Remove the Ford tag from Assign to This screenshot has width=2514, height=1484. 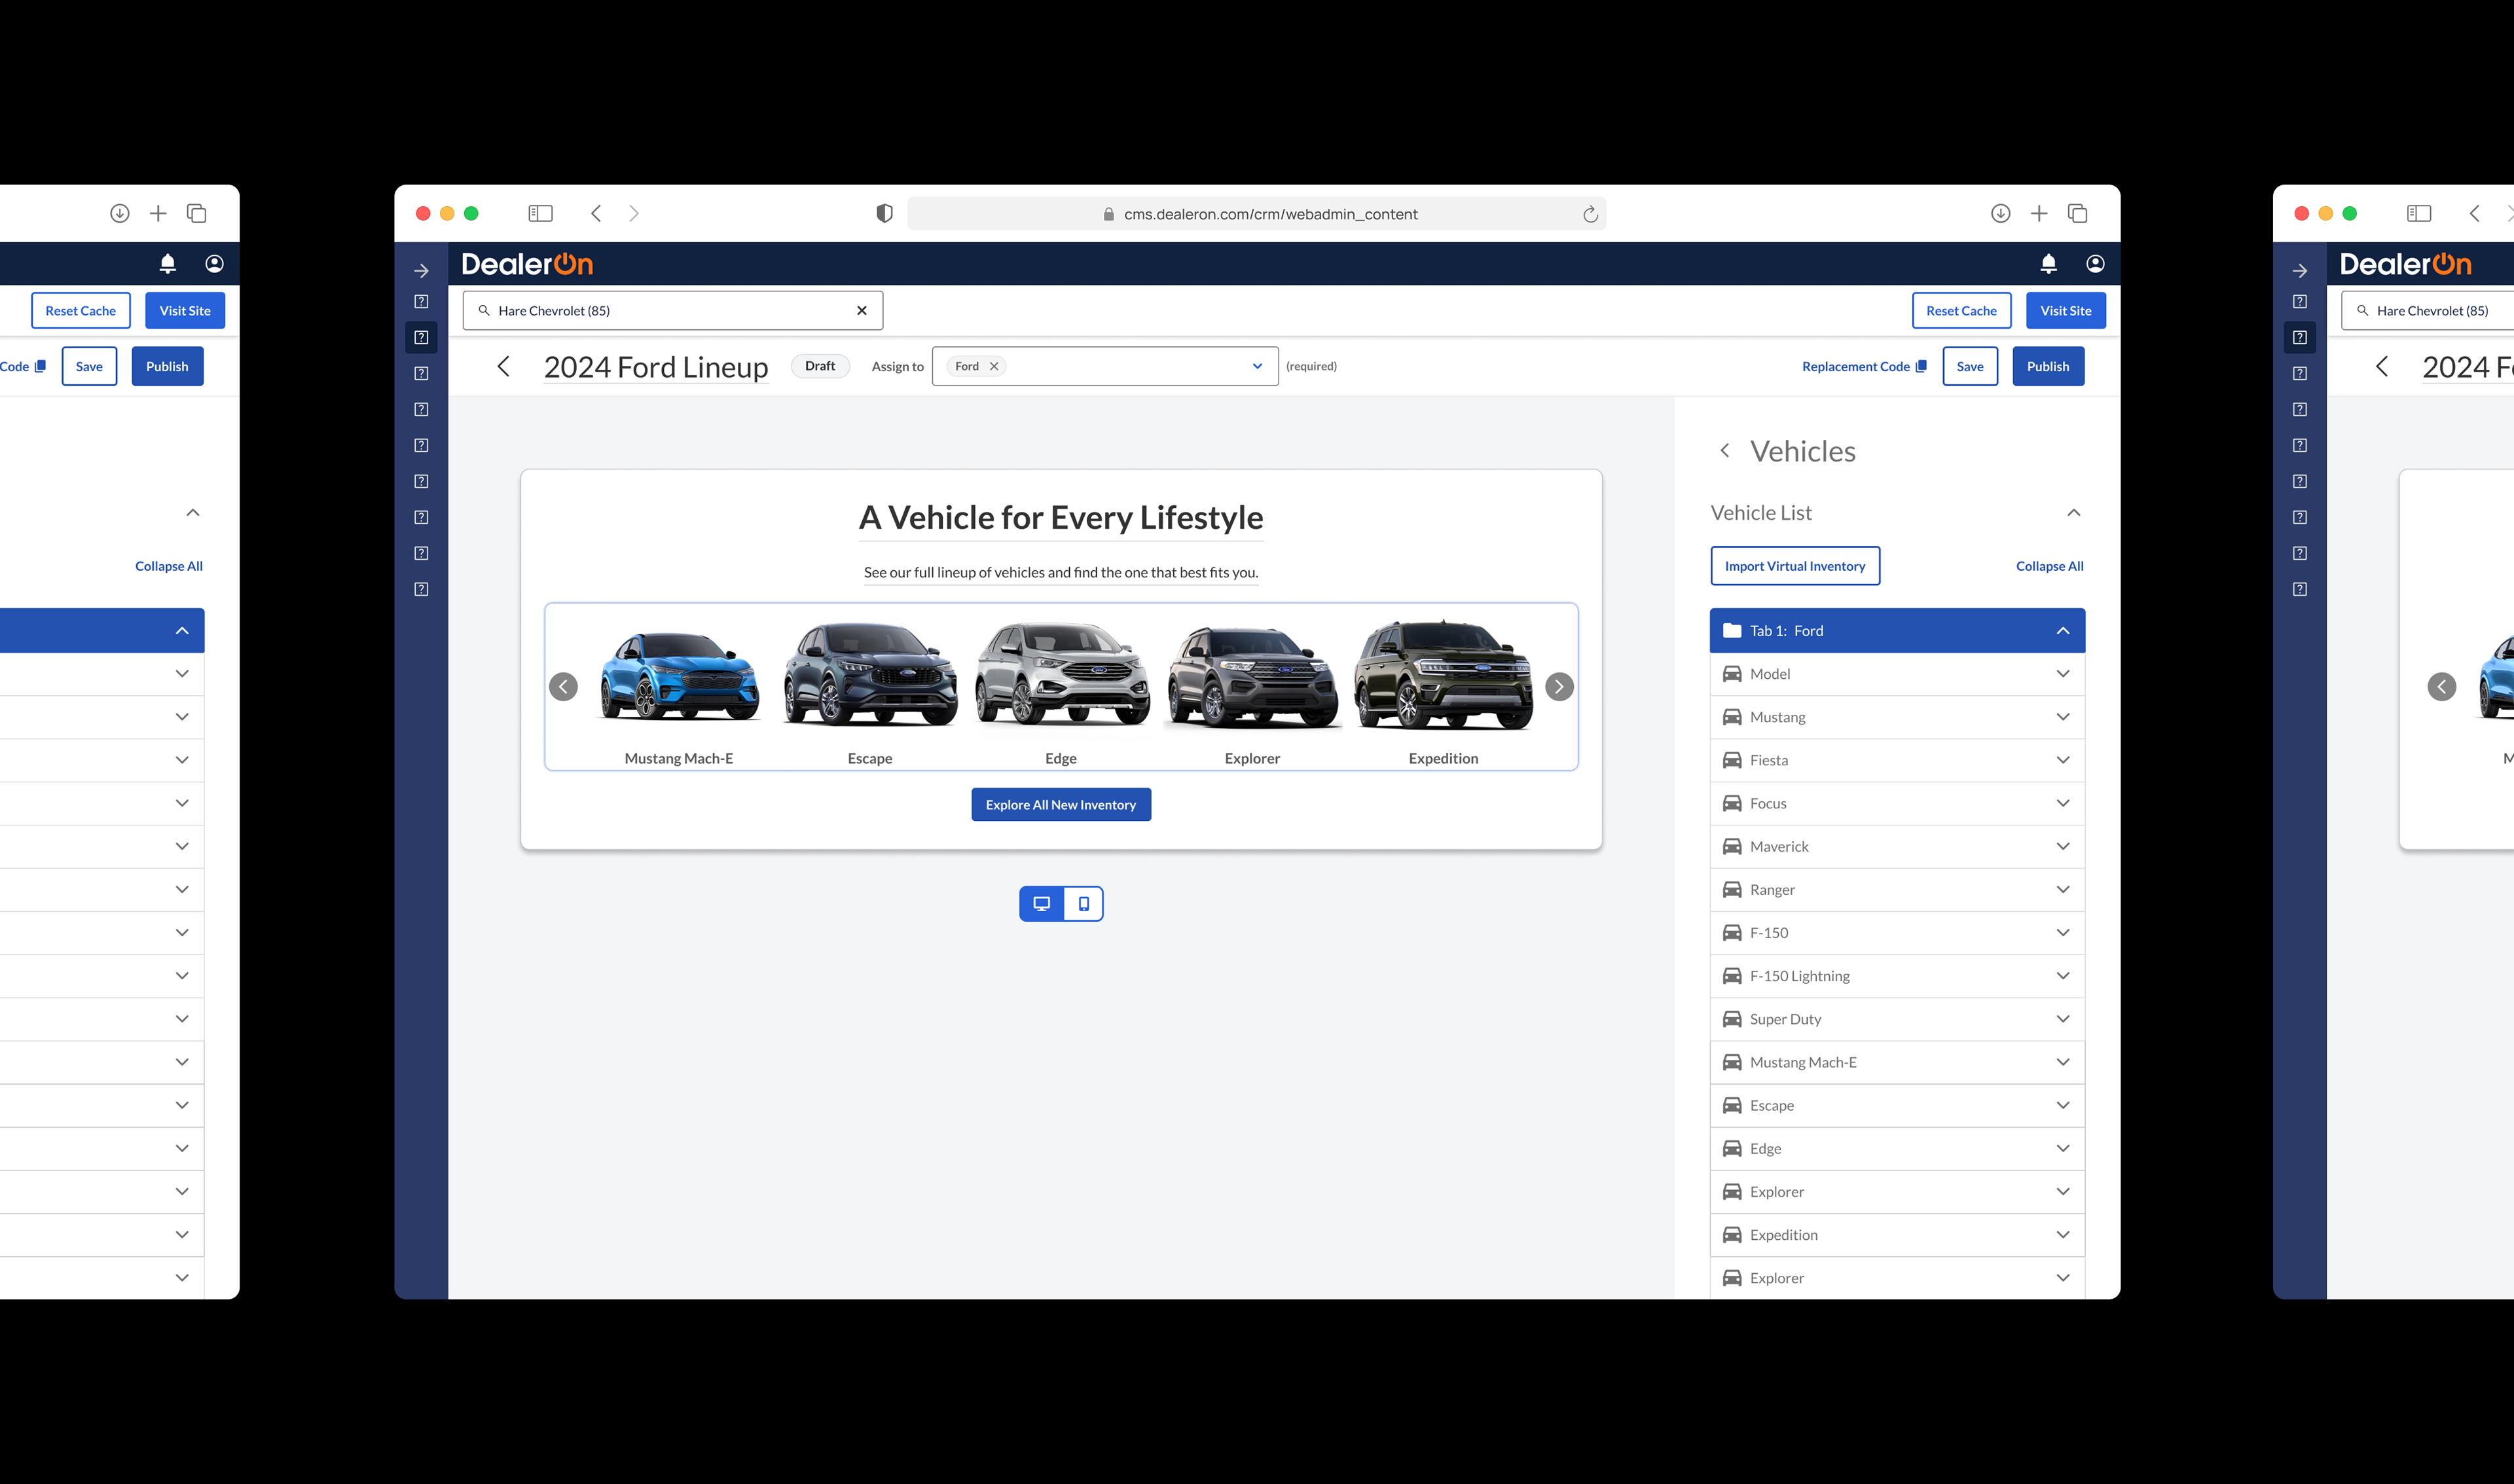pos(994,367)
